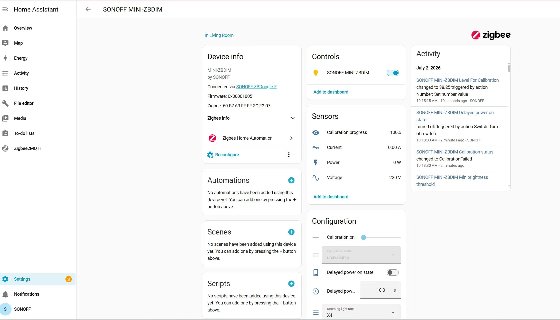Image resolution: width=560 pixels, height=320 pixels.
Task: Add a scene with the plus icon
Action: tap(291, 232)
